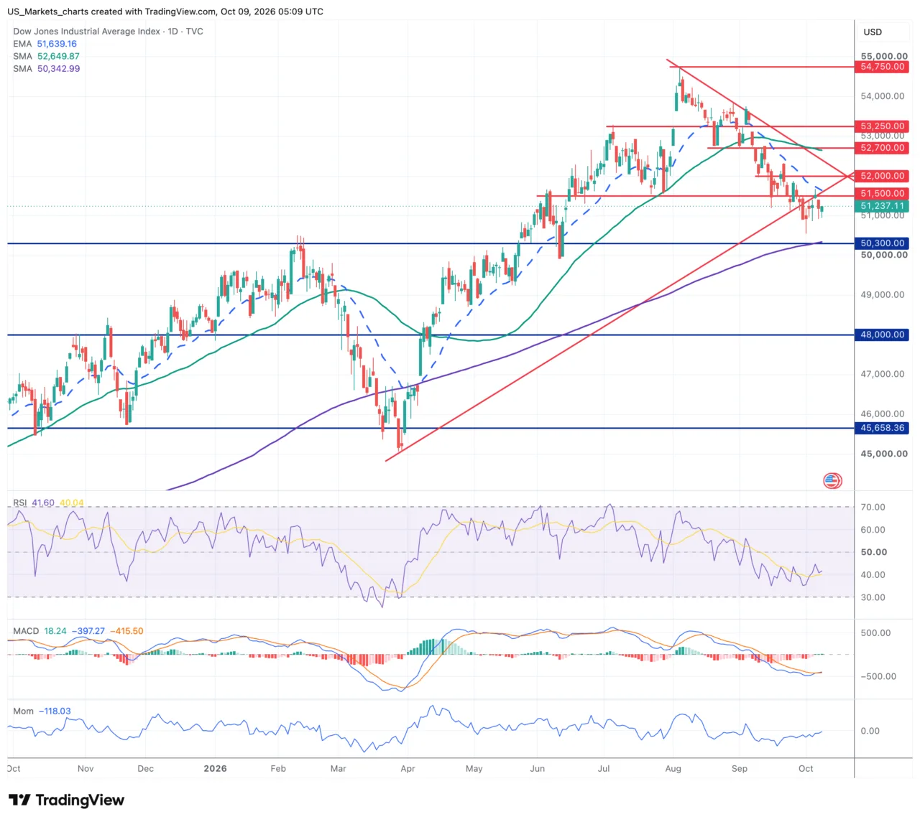Click the EMA 51,639.16 legend entry
The height and width of the screenshot is (822, 920).
[x=45, y=44]
